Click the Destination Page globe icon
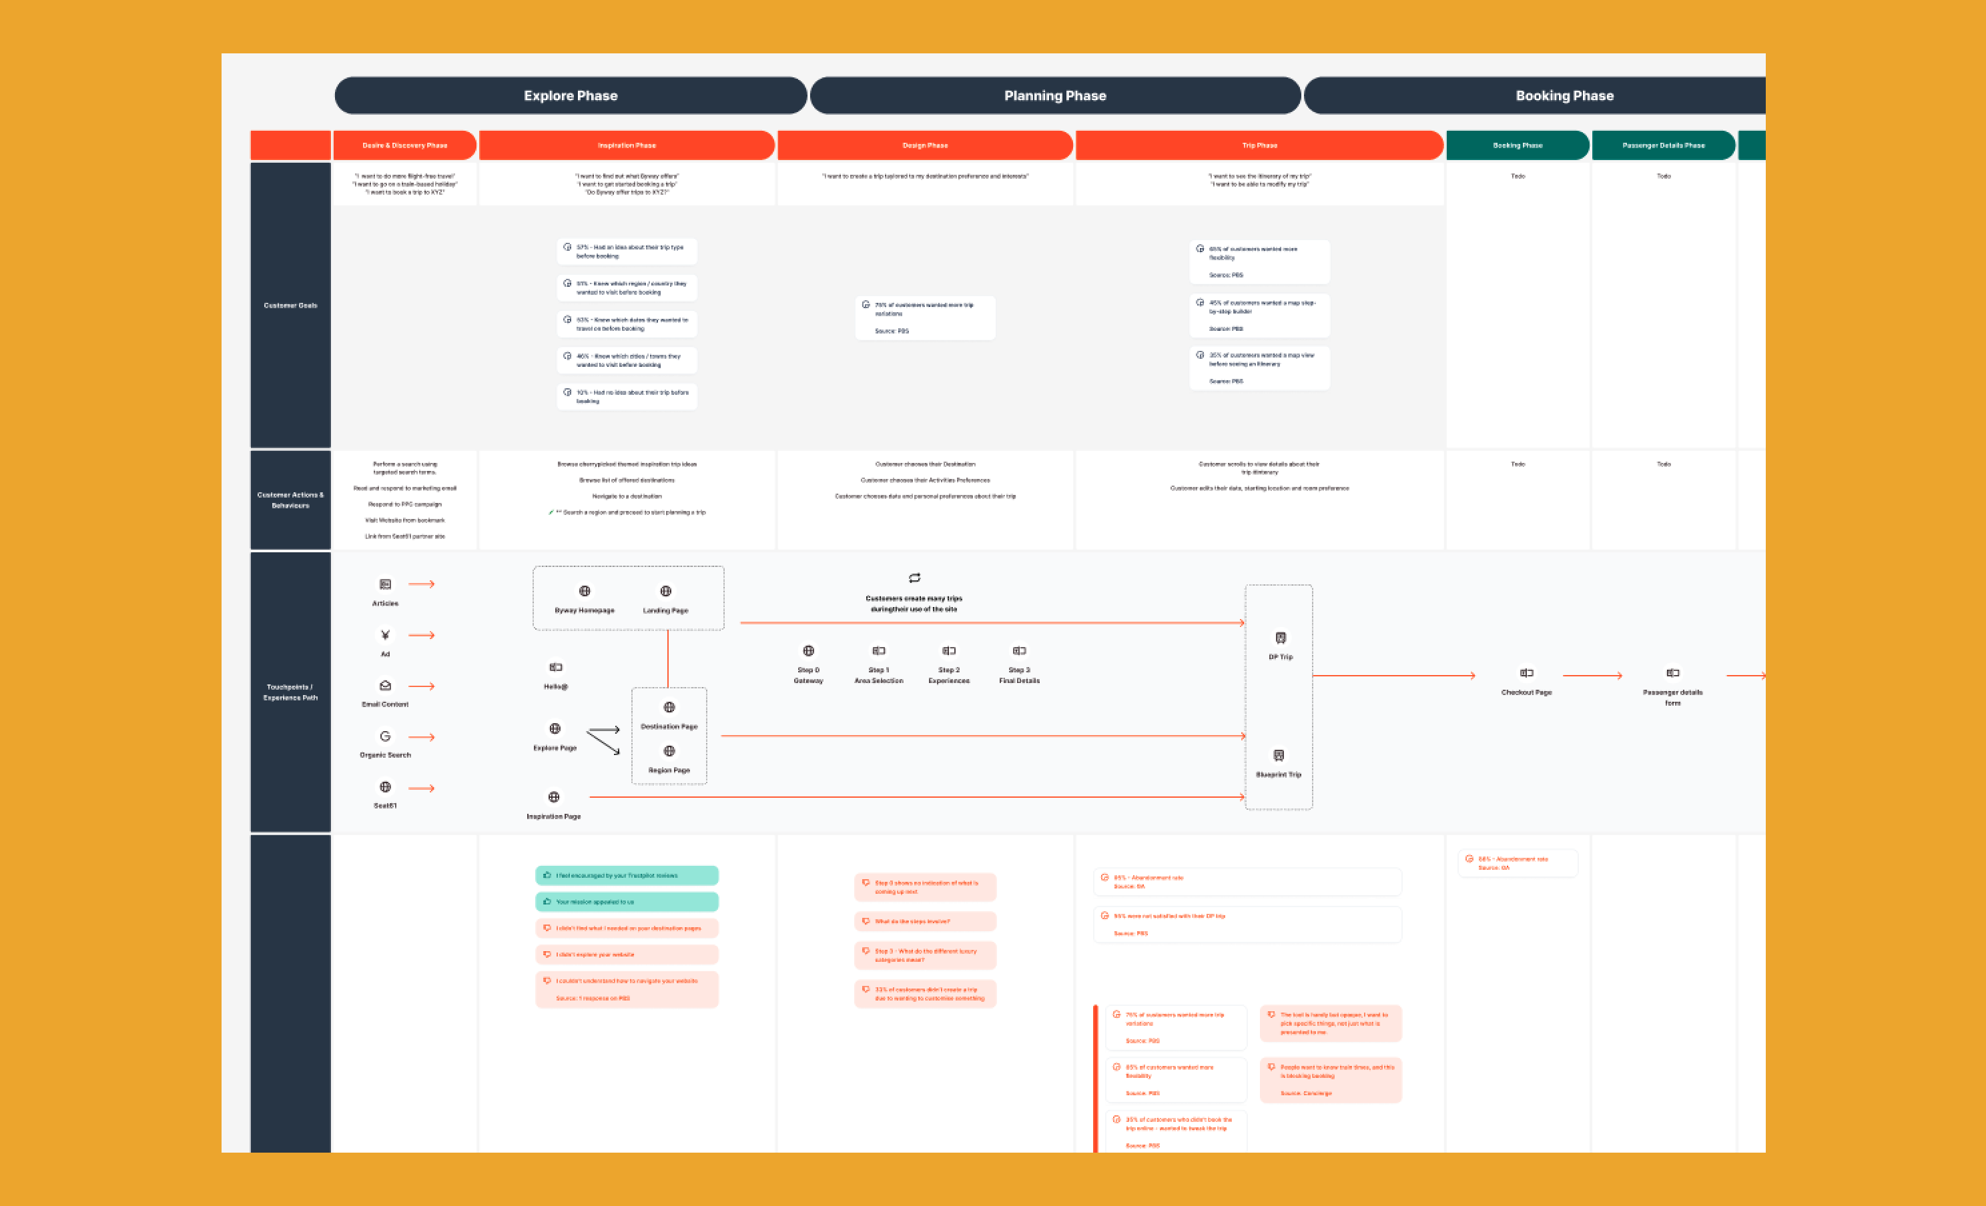 [669, 707]
